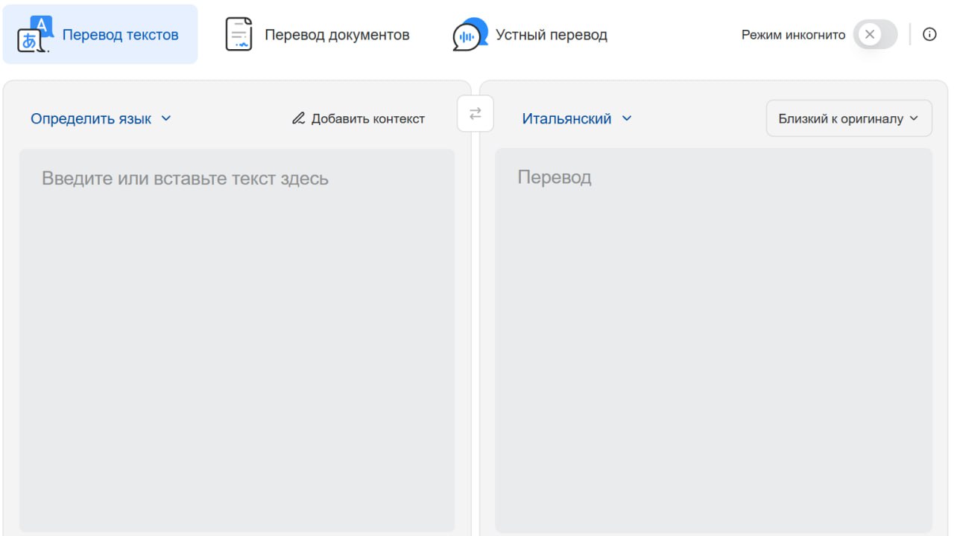
Task: Switch to the Перевод текстов tab
Action: [x=120, y=35]
